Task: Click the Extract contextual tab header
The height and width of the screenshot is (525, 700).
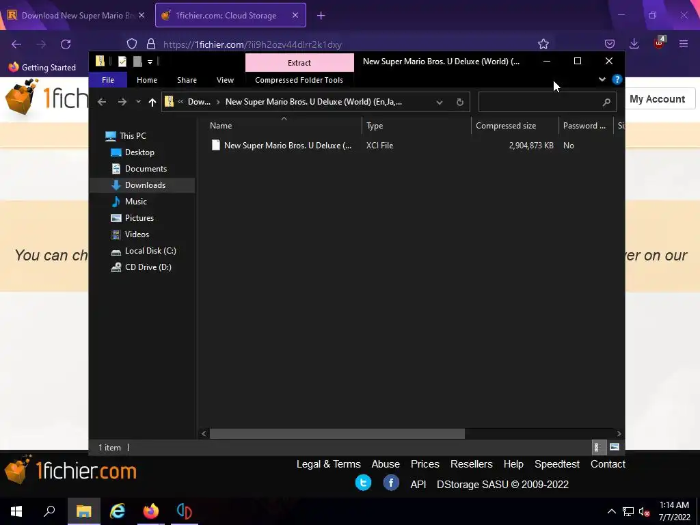Action: click(299, 62)
